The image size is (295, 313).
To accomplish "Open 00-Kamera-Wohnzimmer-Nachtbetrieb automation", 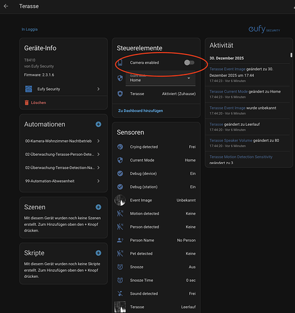I will (63, 141).
